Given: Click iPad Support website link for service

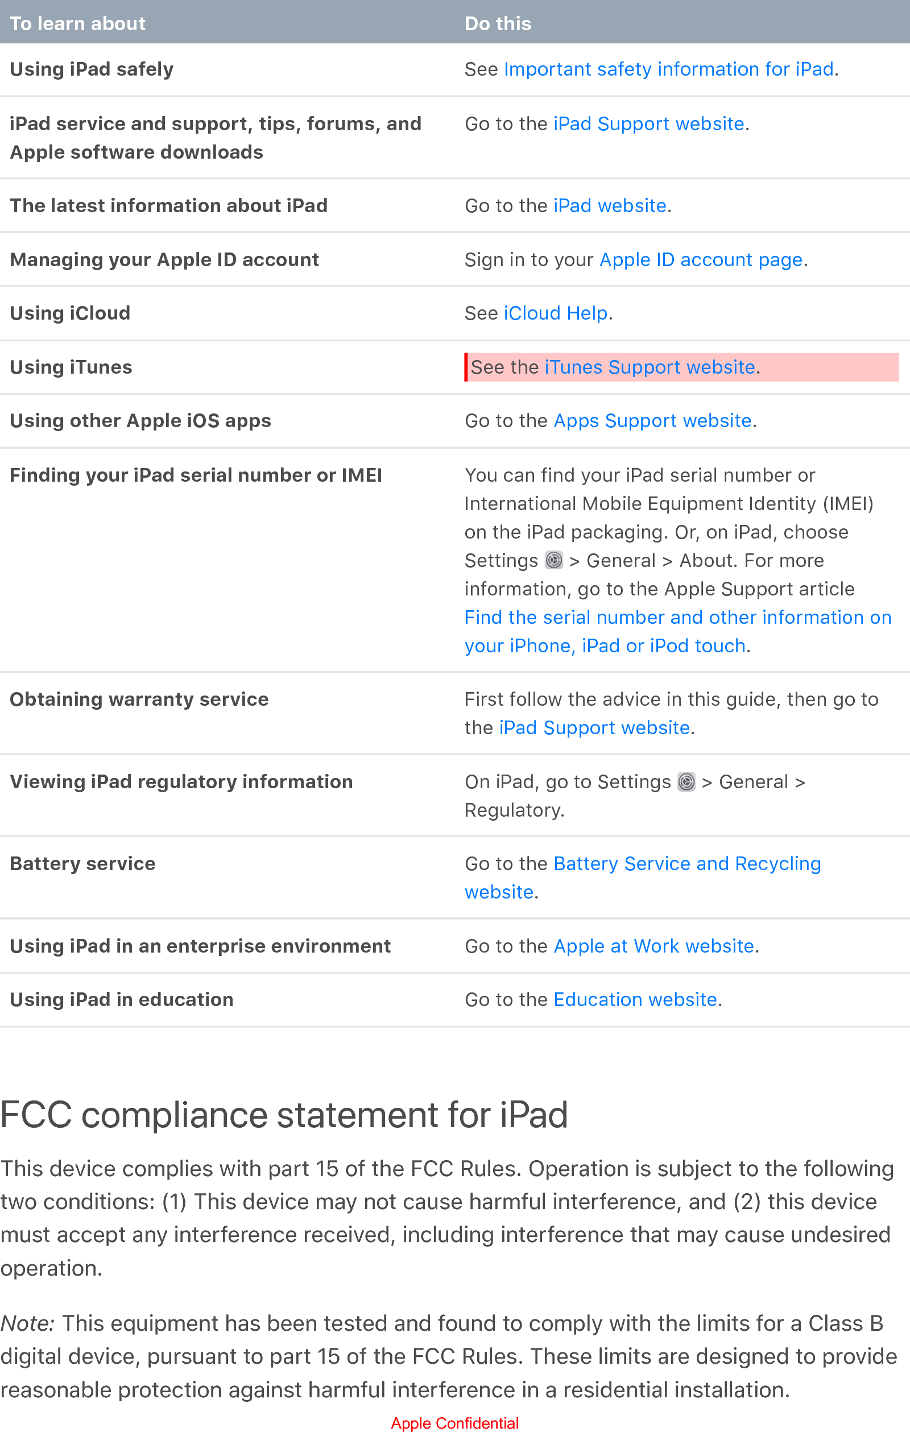Looking at the screenshot, I should coord(648,124).
